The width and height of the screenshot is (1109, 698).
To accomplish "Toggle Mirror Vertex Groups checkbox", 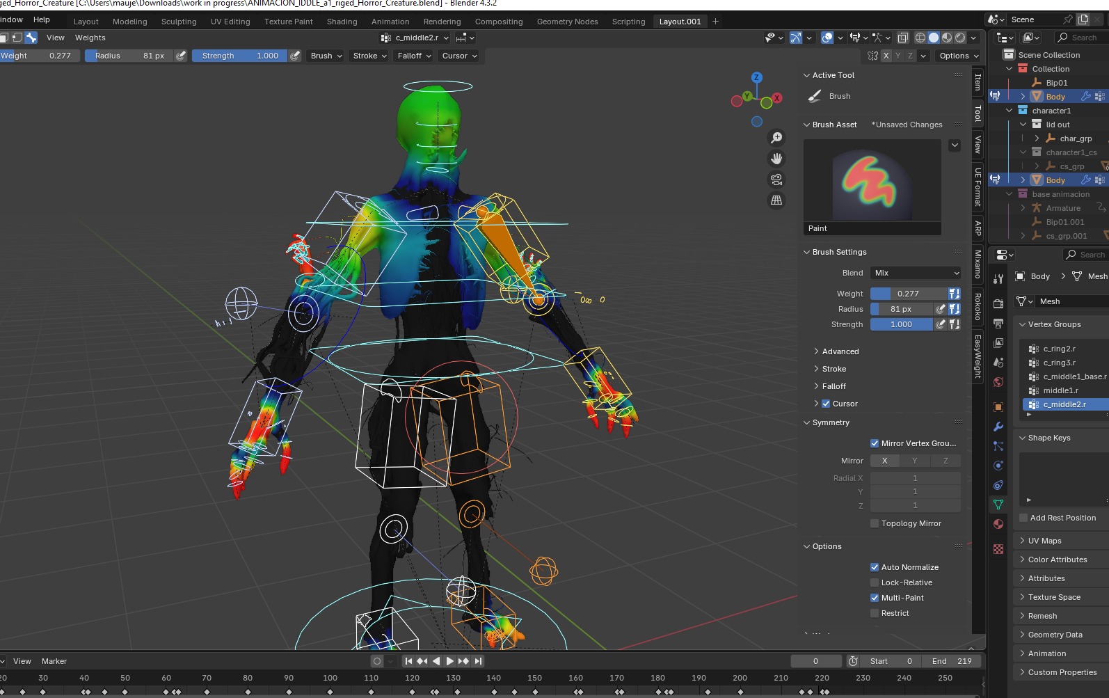I will [x=875, y=443].
